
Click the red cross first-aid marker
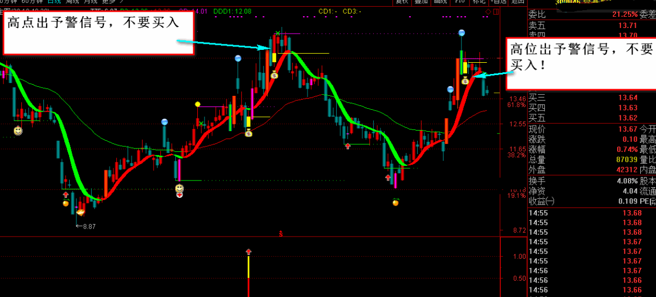coord(179,195)
